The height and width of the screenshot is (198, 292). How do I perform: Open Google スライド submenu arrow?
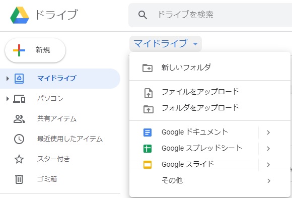tap(268, 165)
